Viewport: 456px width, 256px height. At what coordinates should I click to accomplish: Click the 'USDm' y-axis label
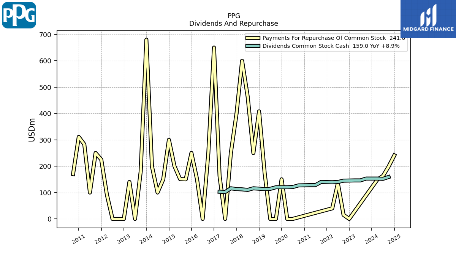(32, 130)
